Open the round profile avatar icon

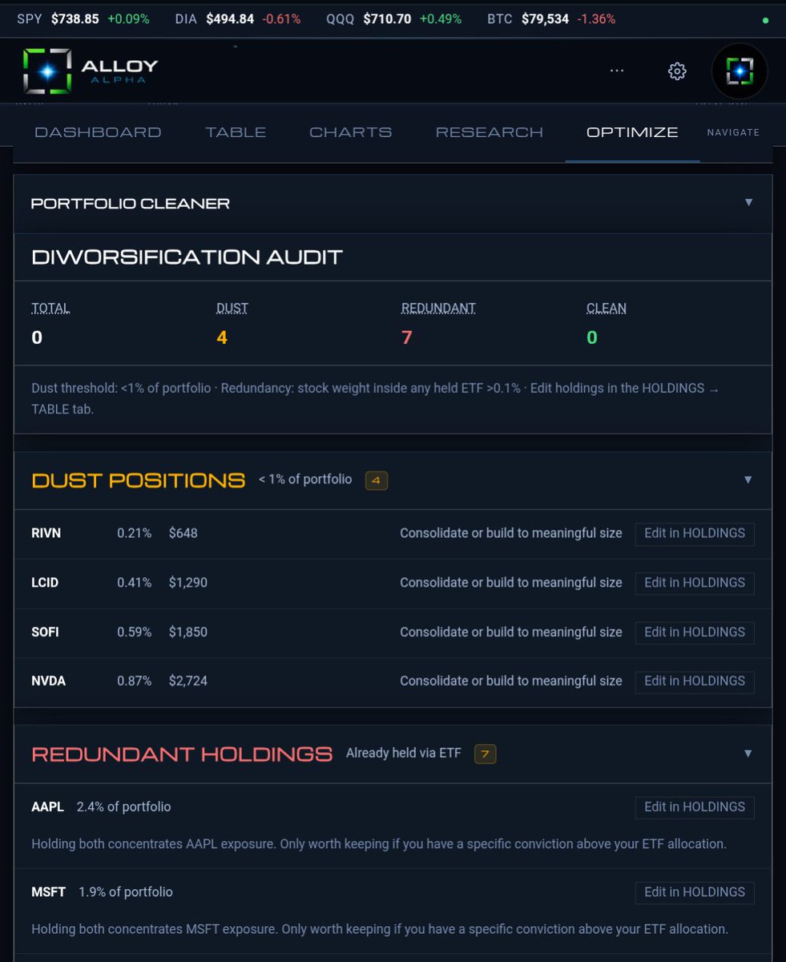(x=740, y=71)
